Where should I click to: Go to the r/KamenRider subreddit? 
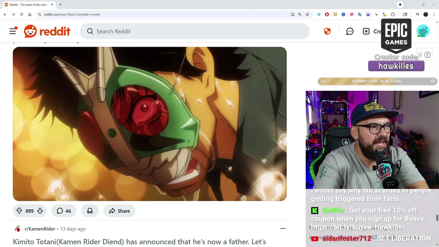pos(40,229)
